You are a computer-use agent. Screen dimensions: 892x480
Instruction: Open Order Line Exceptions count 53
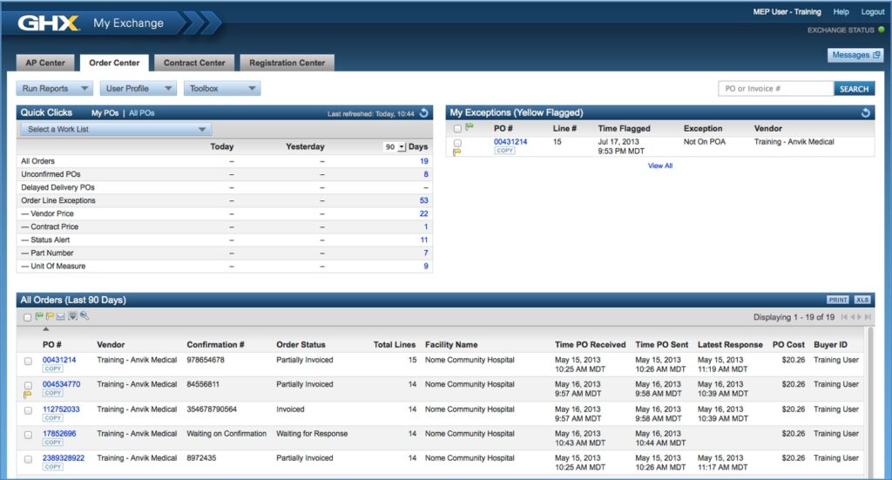(424, 200)
